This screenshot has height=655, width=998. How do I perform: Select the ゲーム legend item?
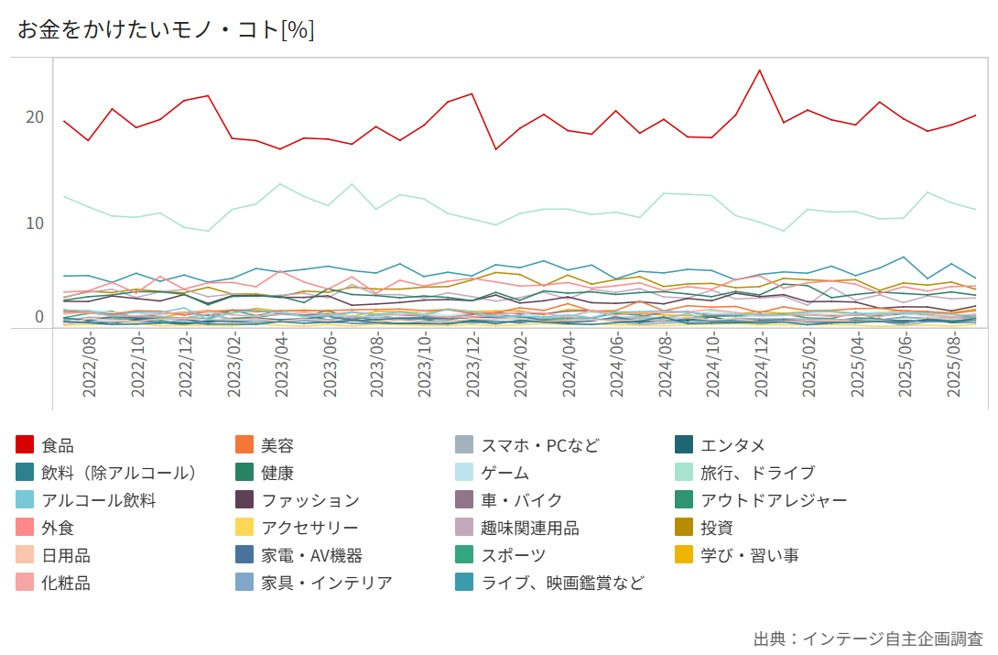click(x=504, y=474)
